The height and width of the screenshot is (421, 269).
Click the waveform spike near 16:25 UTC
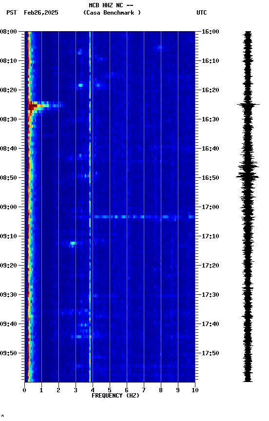point(248,104)
